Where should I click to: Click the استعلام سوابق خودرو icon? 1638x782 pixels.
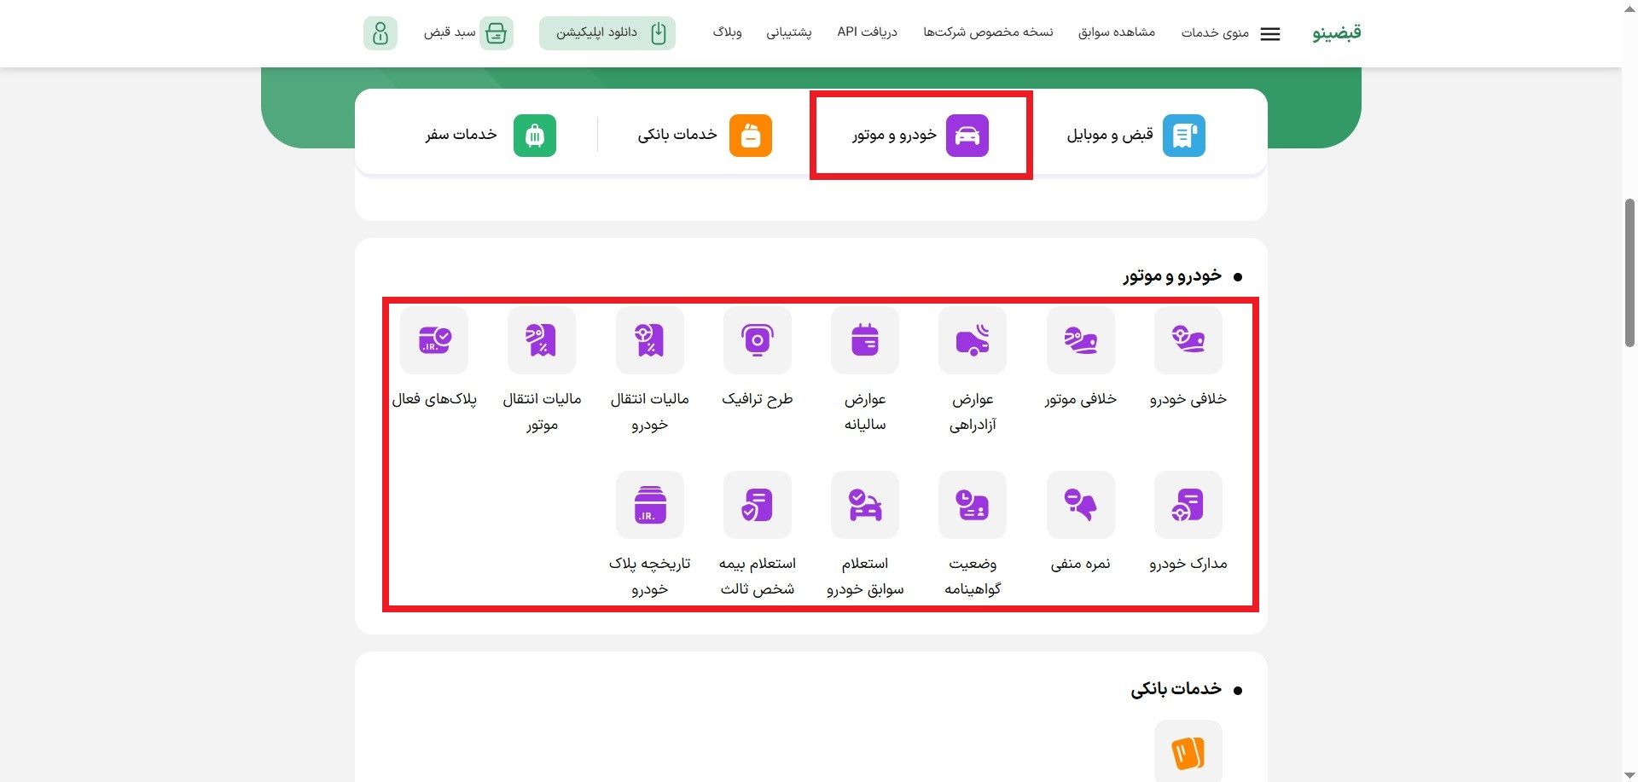point(864,505)
